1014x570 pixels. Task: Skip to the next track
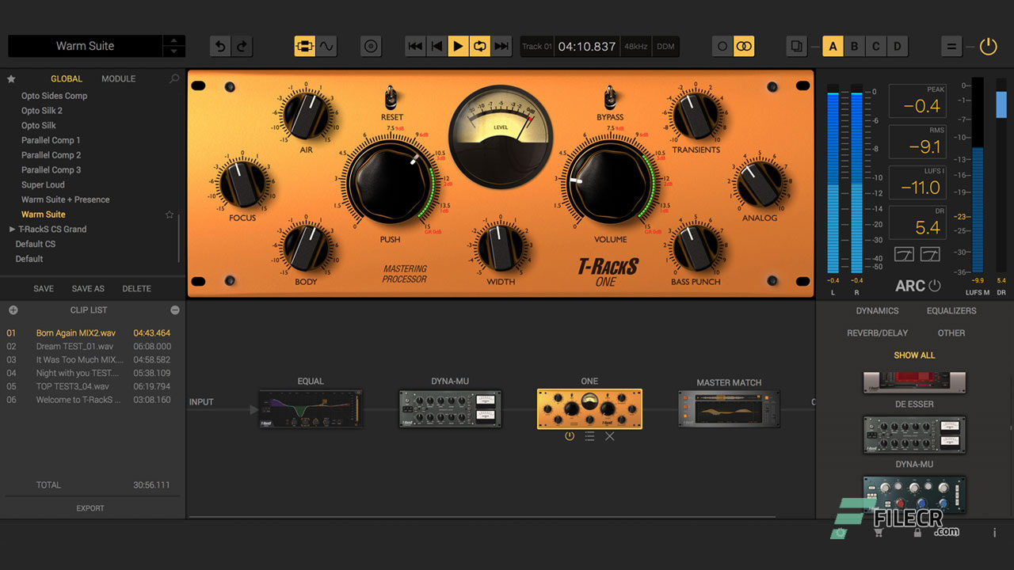tap(501, 47)
